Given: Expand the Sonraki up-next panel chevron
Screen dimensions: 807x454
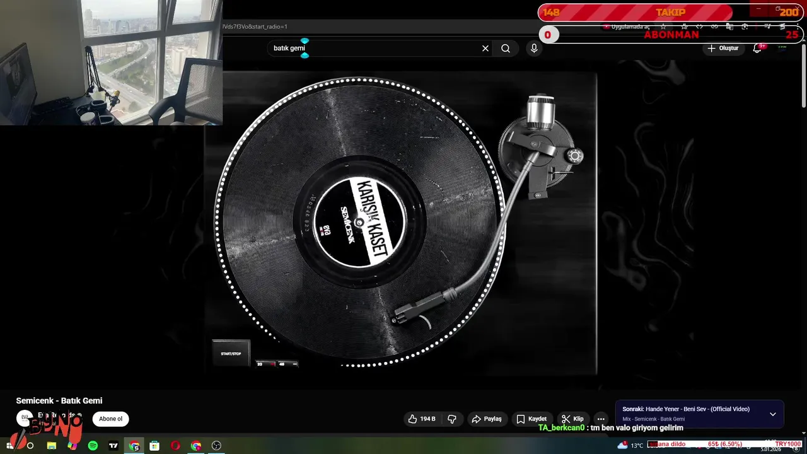Looking at the screenshot, I should click(773, 414).
